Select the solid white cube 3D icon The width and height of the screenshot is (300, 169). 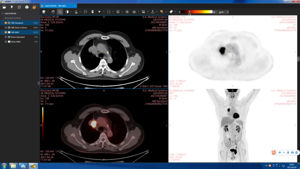tap(27, 7)
